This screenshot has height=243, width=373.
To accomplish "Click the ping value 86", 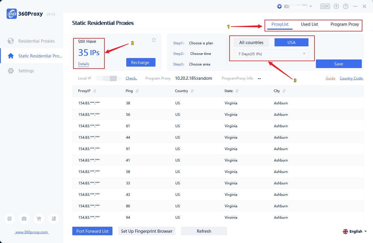I will pos(128,206).
